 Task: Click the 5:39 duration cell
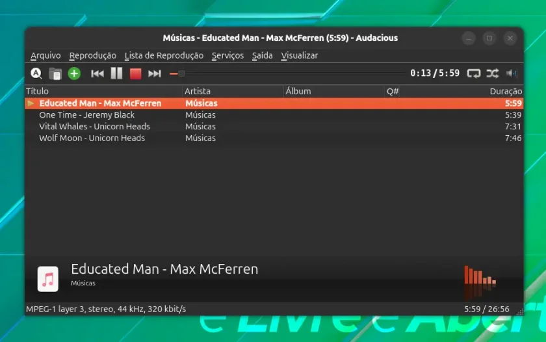(x=513, y=115)
